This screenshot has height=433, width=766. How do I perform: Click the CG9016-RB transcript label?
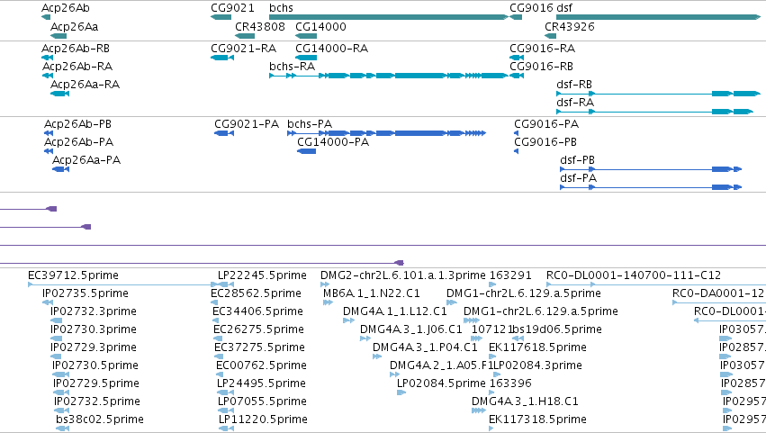tap(541, 66)
